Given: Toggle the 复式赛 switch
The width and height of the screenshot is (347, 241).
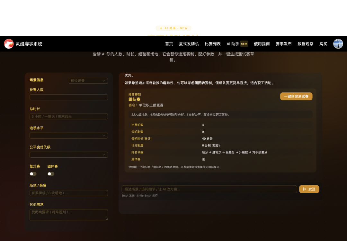Looking at the screenshot, I should (33, 174).
